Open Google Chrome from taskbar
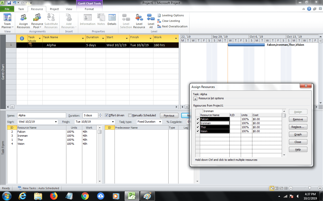 [85, 196]
